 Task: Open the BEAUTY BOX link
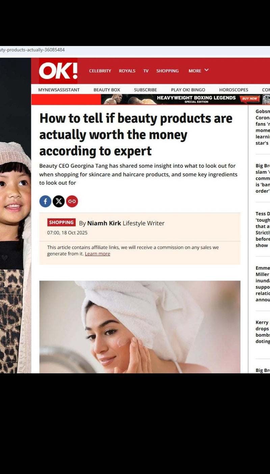pyautogui.click(x=107, y=90)
